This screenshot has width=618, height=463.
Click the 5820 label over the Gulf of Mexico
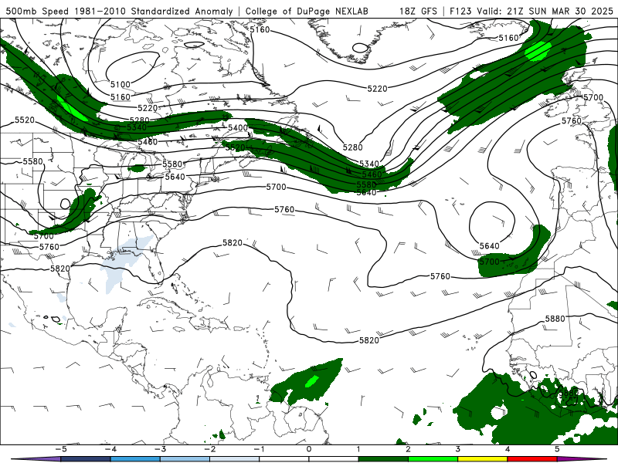(x=60, y=269)
